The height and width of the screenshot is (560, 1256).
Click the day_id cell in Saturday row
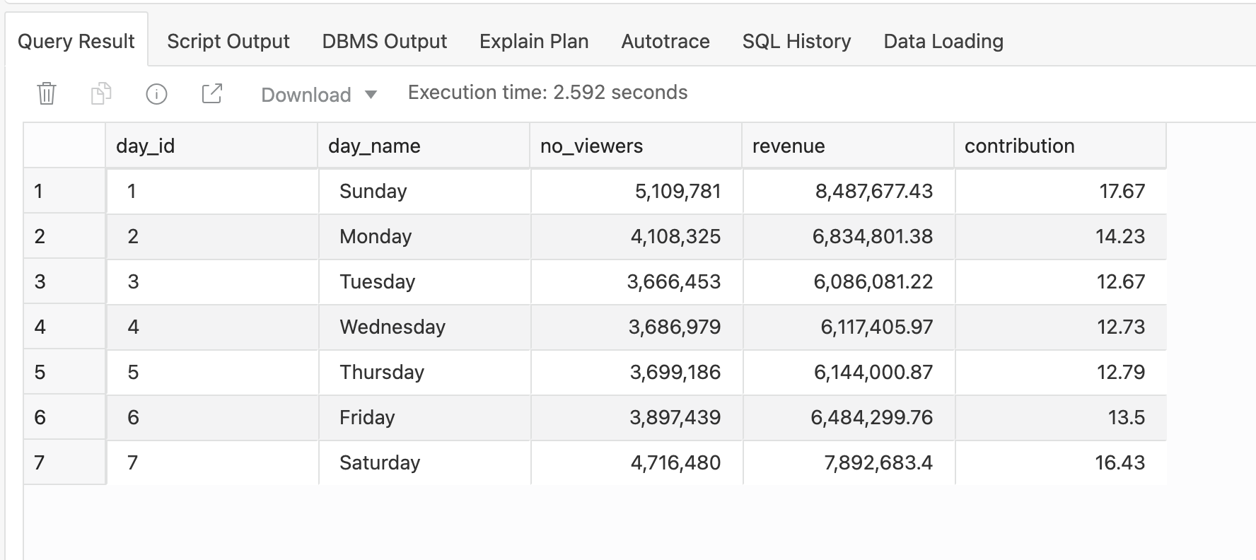[212, 462]
